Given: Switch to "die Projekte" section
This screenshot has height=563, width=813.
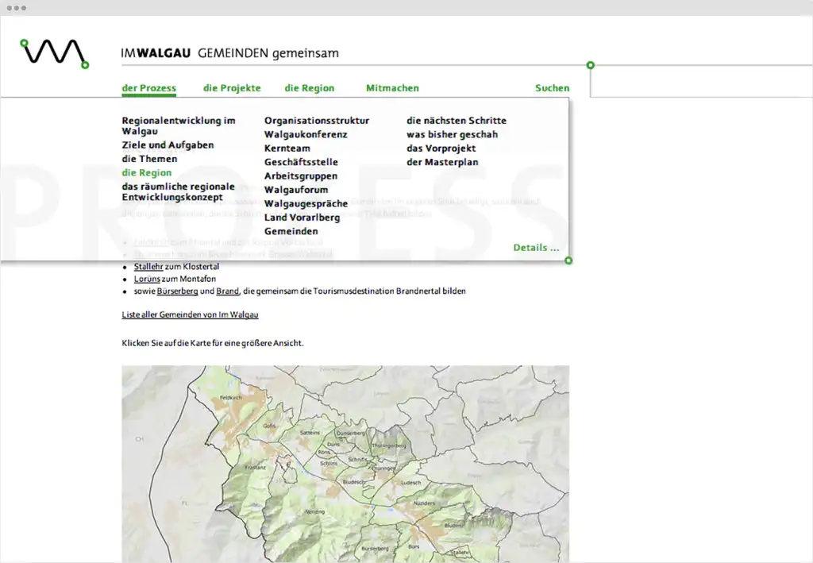Looking at the screenshot, I should pyautogui.click(x=232, y=87).
